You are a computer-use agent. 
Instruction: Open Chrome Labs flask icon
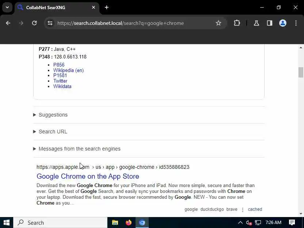tap(256, 23)
